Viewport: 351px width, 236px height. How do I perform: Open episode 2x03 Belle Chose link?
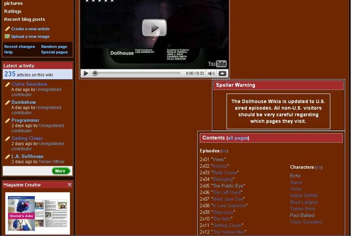[225, 173]
